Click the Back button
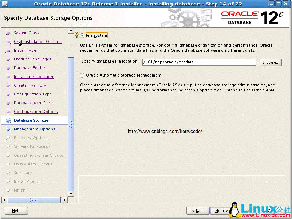This screenshot has width=292, height=219. click(198, 211)
